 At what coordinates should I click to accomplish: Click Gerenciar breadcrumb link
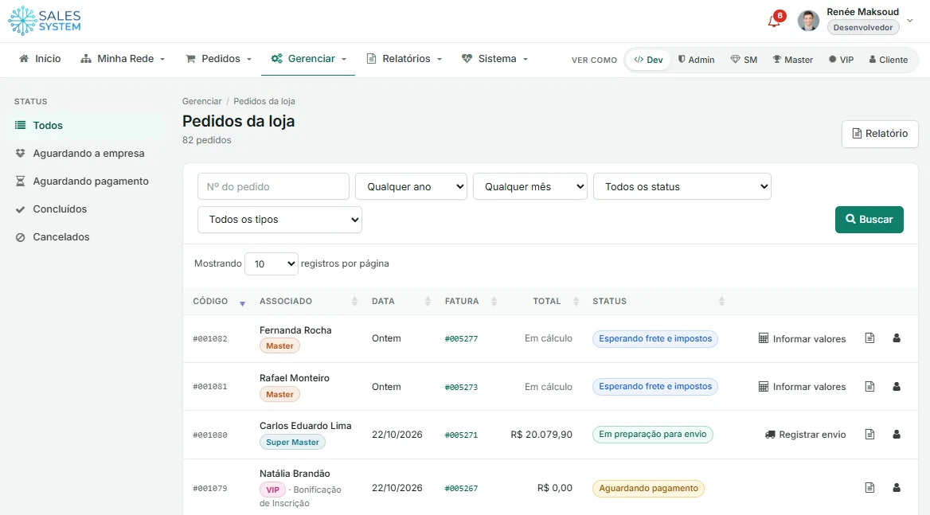pos(201,101)
